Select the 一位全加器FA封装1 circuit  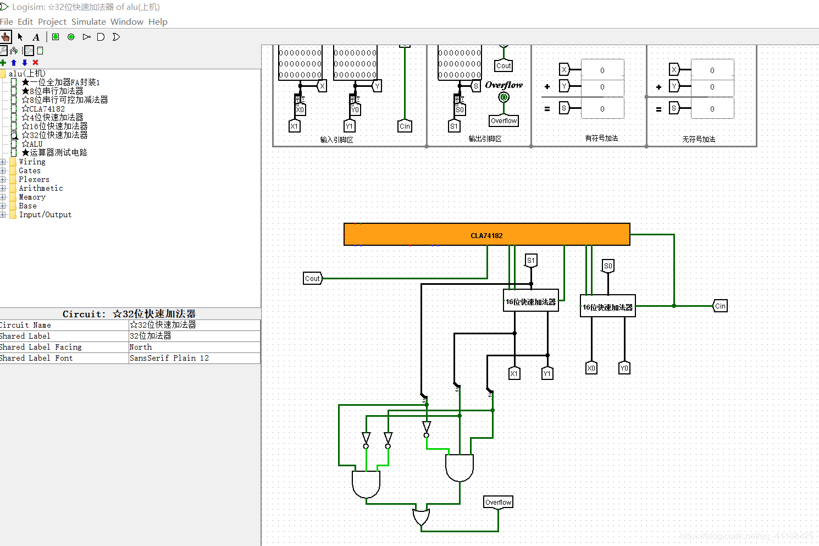pos(60,82)
